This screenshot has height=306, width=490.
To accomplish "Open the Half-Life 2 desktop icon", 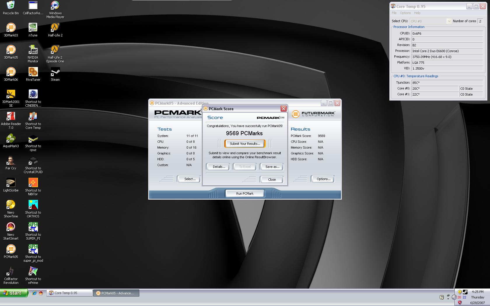I will [55, 30].
